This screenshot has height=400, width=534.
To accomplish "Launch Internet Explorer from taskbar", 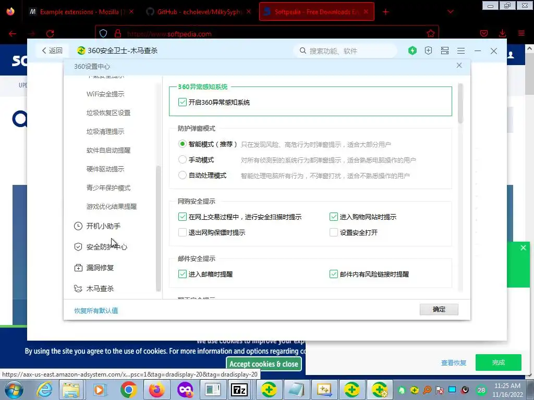I will pyautogui.click(x=44, y=390).
